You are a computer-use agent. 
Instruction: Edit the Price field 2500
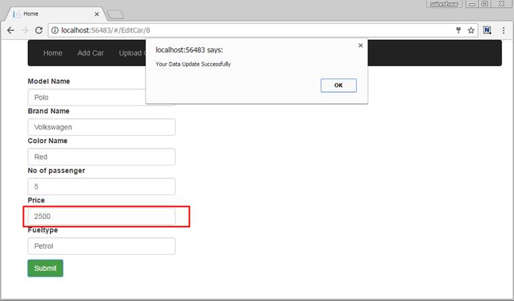[x=102, y=216]
